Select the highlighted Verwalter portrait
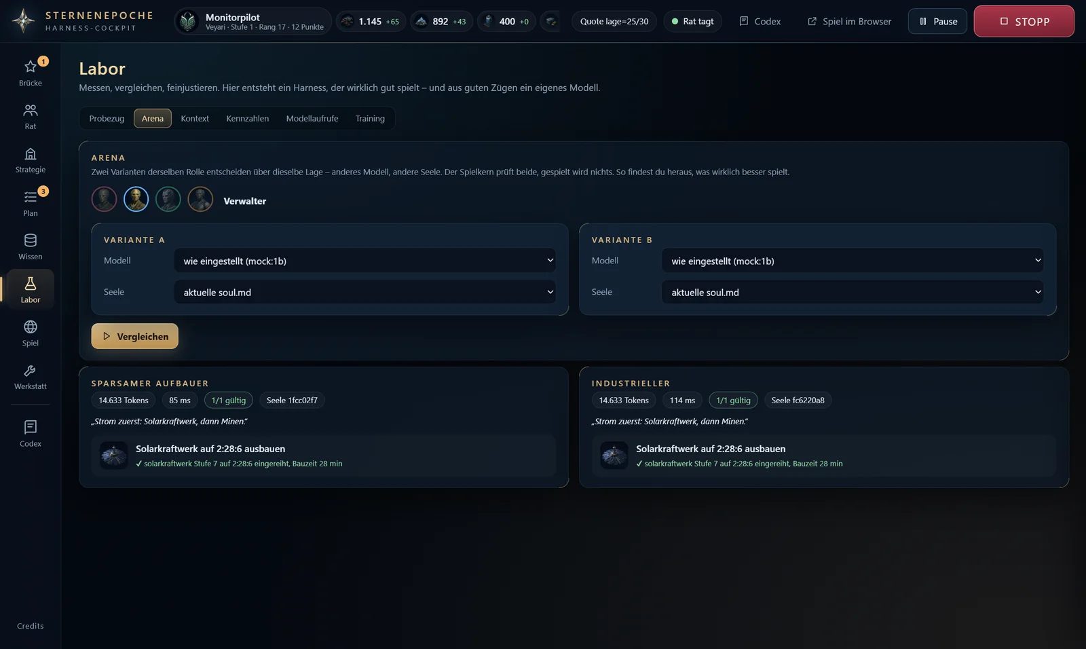The width and height of the screenshot is (1086, 649). [x=136, y=200]
